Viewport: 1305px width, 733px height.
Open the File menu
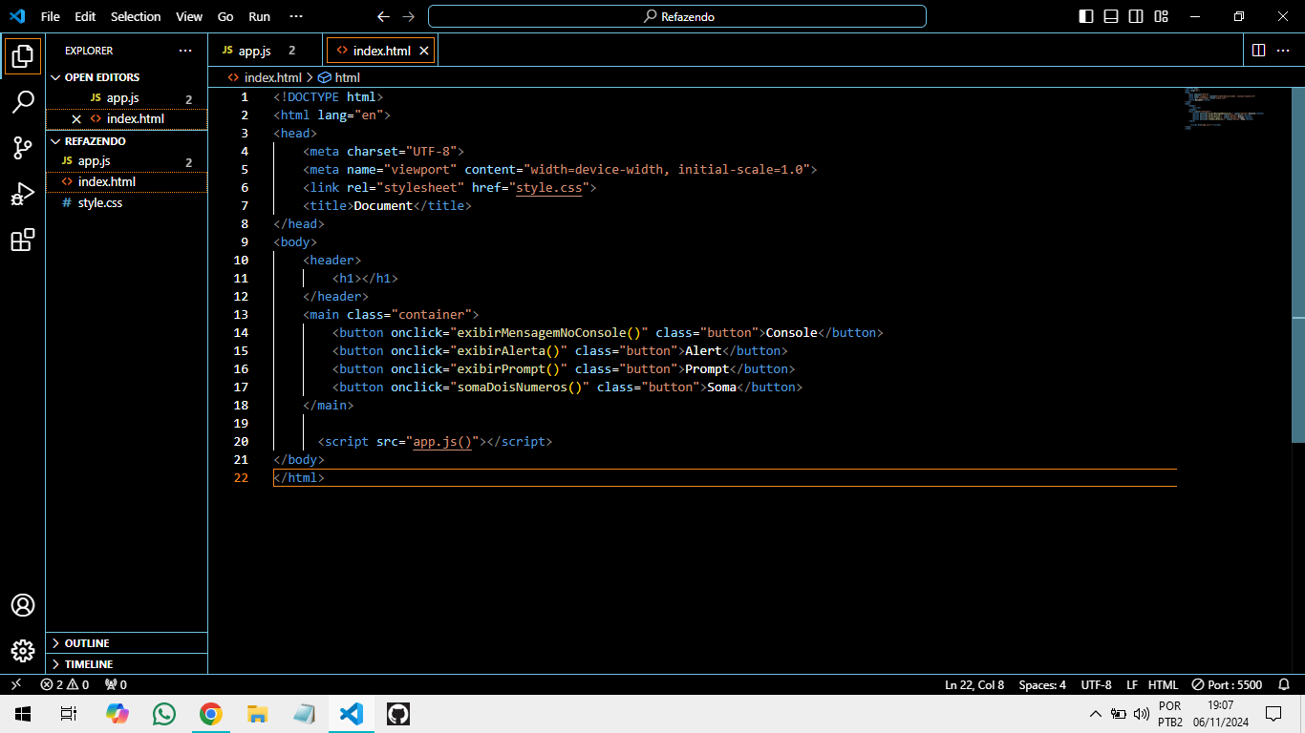click(x=51, y=16)
